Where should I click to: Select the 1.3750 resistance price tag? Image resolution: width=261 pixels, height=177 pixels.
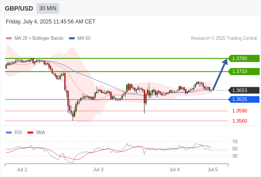click(244, 58)
